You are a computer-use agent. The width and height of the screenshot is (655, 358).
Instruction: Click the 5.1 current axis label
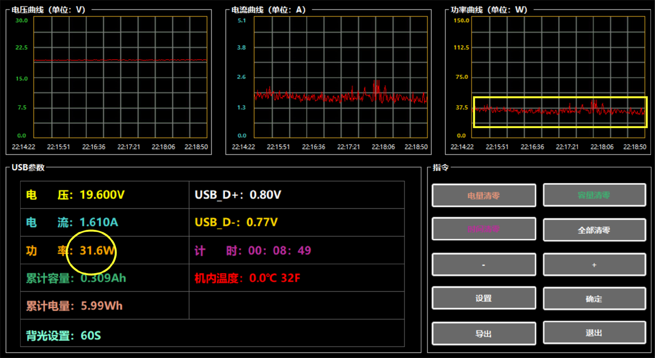point(242,20)
